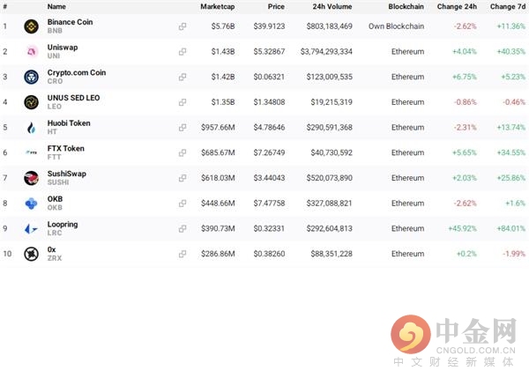Click the Loopring arrow logo icon
Screen dimensions: 529x378
[31, 228]
